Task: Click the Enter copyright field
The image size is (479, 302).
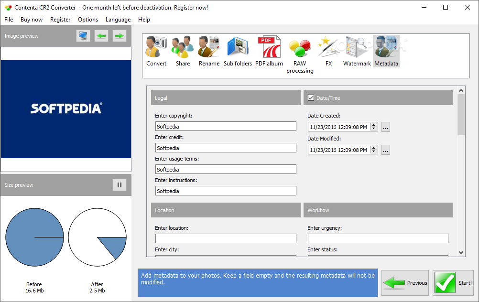Action: point(226,127)
